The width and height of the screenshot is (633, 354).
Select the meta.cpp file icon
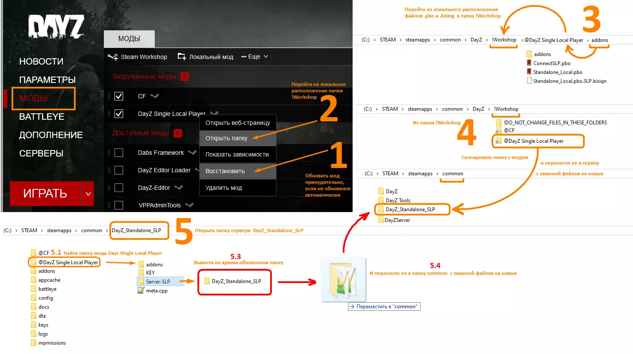tap(141, 290)
